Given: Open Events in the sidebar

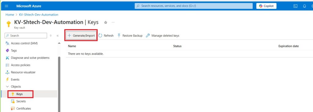Looking at the screenshot, I should pos(15,79).
